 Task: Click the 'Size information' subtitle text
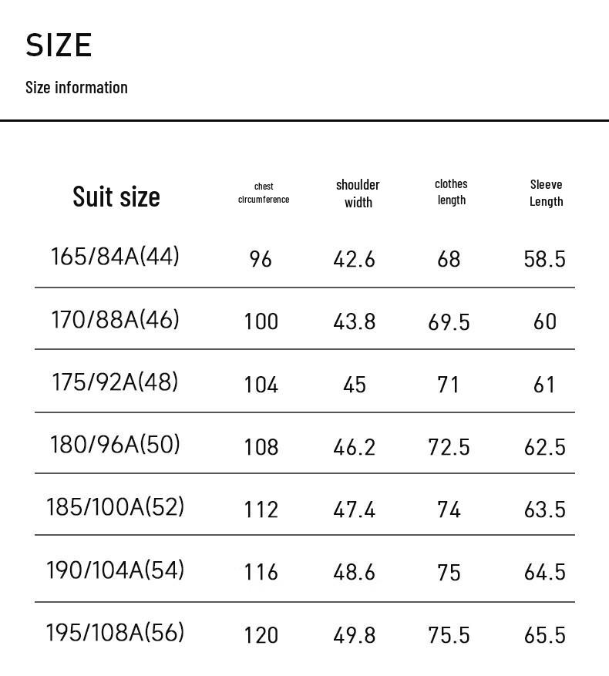click(76, 87)
